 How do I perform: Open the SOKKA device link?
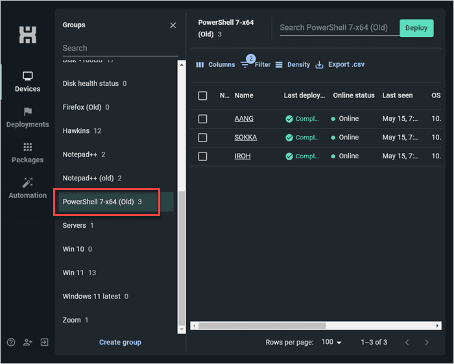tap(246, 138)
